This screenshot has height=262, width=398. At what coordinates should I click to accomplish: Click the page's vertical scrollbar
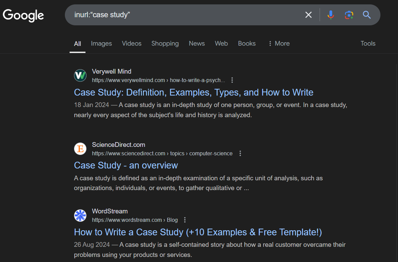(x=396, y=162)
